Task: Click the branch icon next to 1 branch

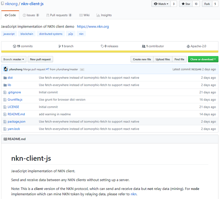Action: [x=60, y=46]
